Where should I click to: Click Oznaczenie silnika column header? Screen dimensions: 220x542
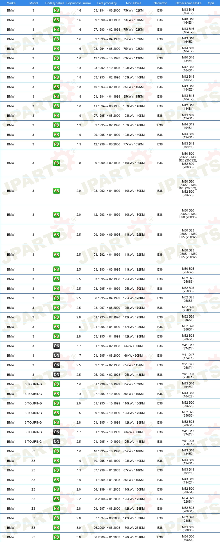coord(188,3)
